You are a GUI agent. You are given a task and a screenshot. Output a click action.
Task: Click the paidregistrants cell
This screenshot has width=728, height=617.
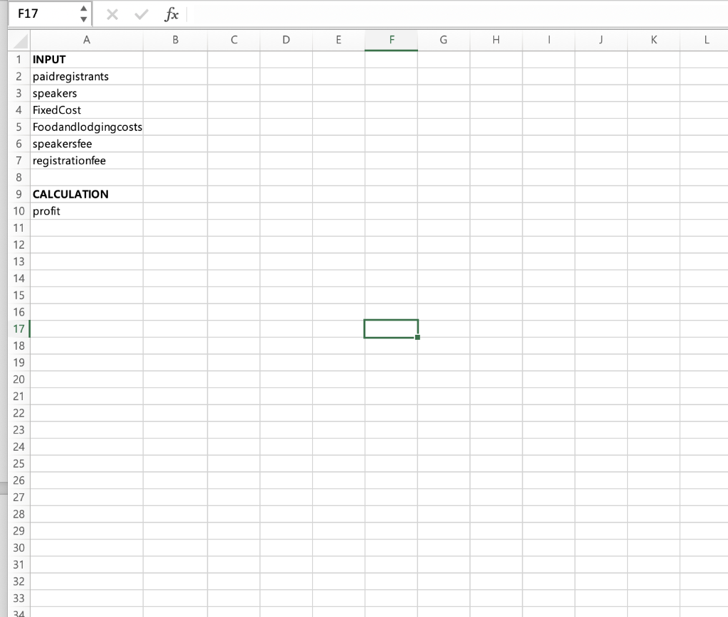[x=86, y=76]
